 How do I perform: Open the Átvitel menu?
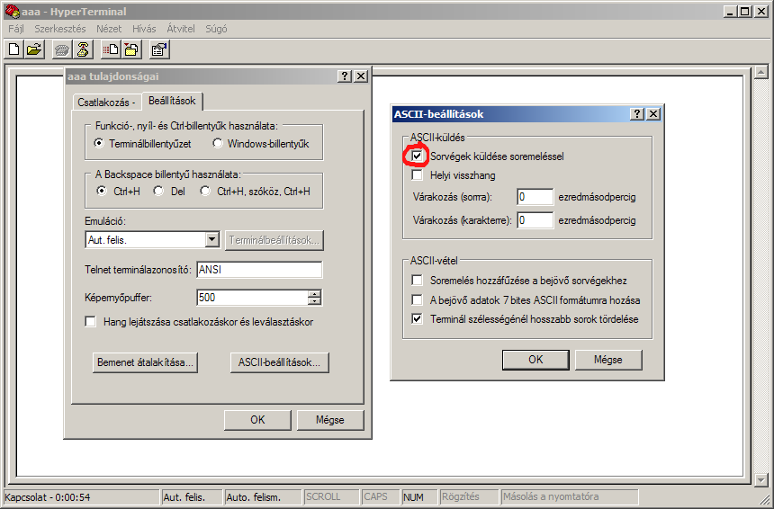180,29
